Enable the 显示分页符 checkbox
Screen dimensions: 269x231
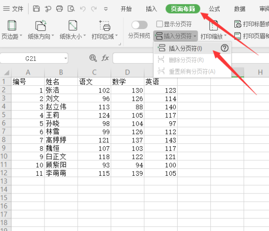[159, 24]
